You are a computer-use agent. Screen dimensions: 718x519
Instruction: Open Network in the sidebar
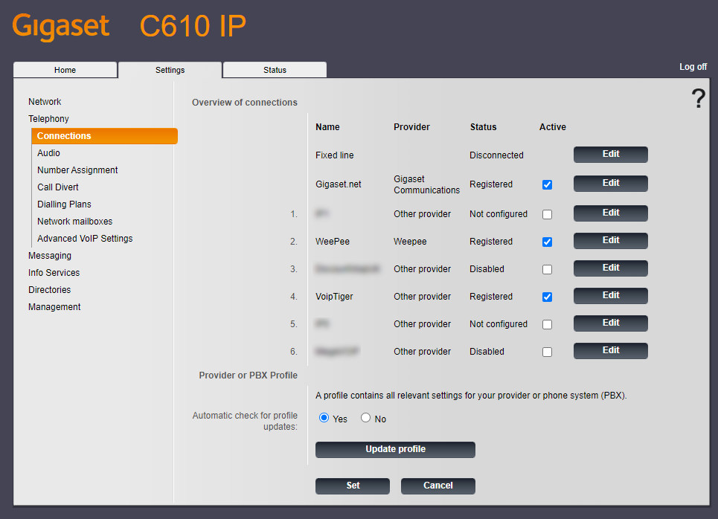point(45,102)
